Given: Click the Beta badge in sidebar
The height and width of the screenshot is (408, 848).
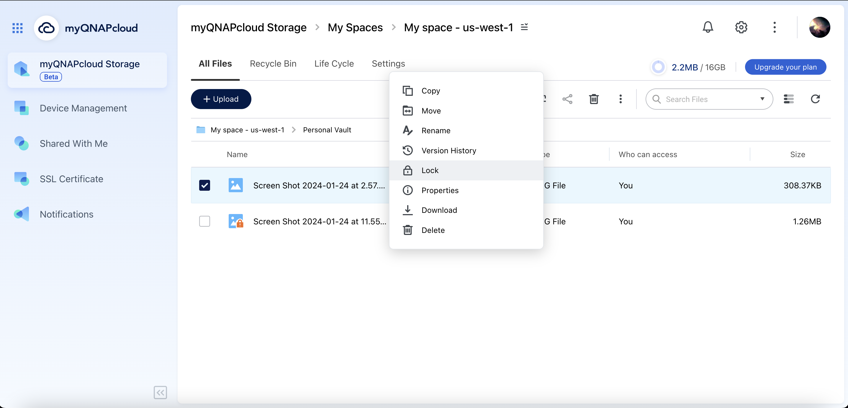Looking at the screenshot, I should tap(51, 77).
